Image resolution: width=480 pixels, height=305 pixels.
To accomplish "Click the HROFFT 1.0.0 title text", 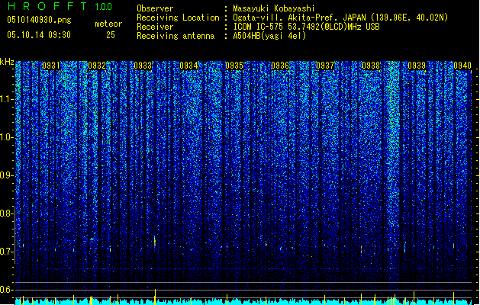I will coord(60,6).
